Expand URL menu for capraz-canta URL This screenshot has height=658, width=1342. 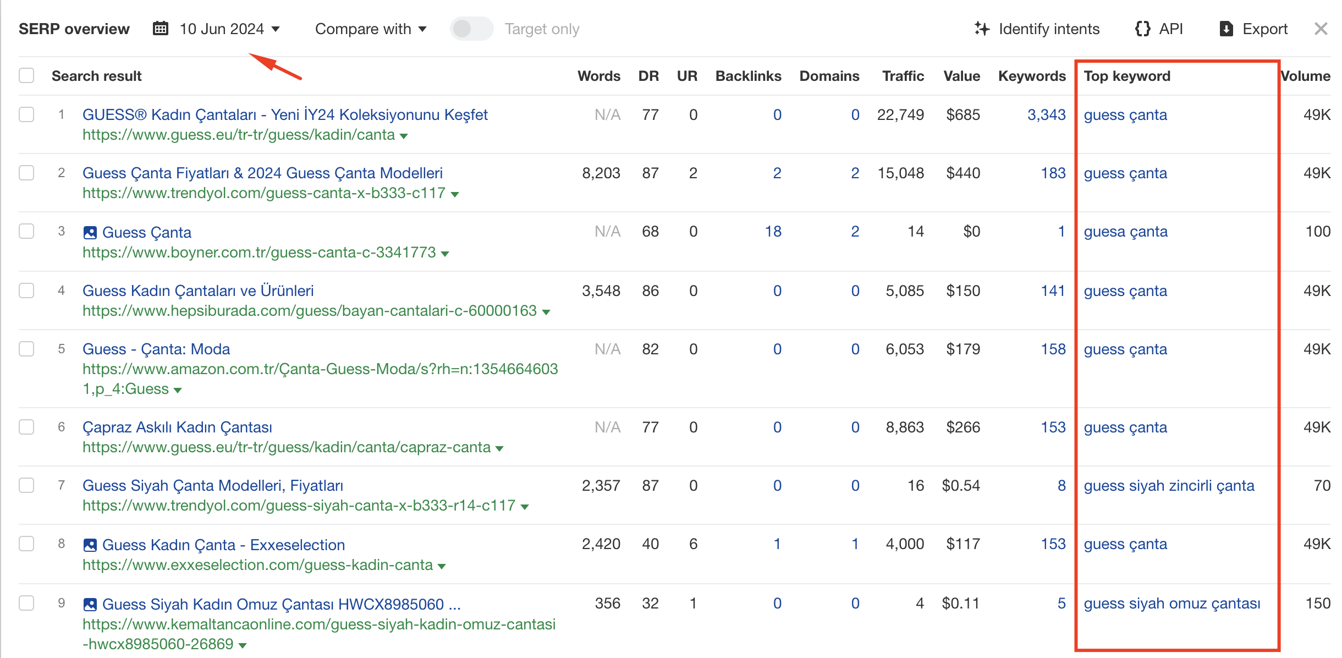[499, 448]
